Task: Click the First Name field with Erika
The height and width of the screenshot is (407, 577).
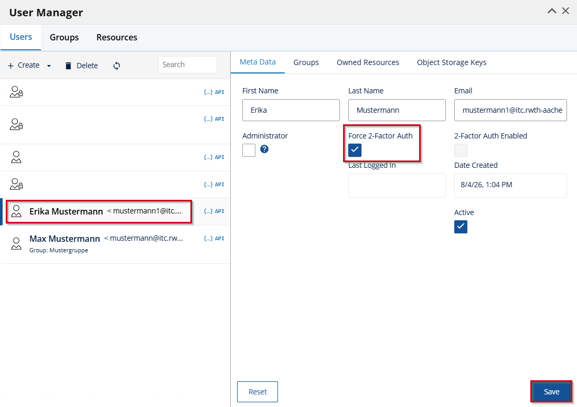Action: (x=291, y=110)
